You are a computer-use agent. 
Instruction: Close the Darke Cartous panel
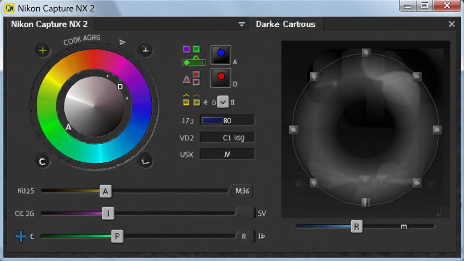[452, 24]
